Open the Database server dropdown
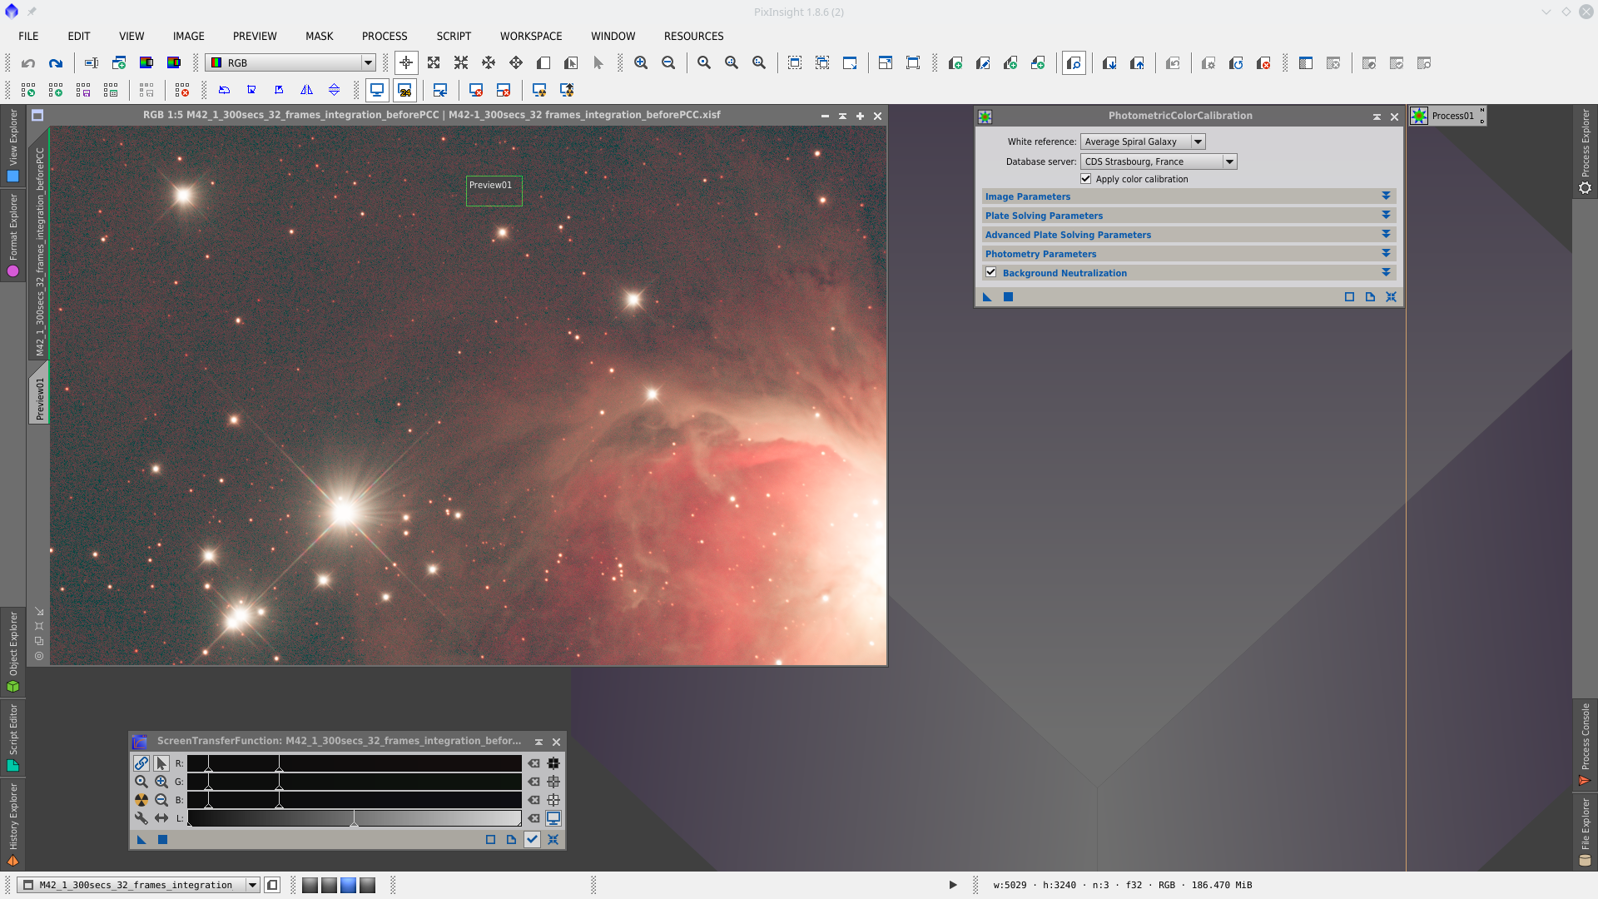 click(x=1229, y=161)
